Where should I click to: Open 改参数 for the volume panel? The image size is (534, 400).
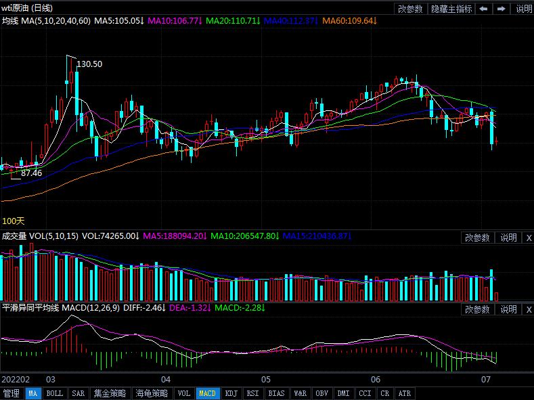tap(477, 238)
